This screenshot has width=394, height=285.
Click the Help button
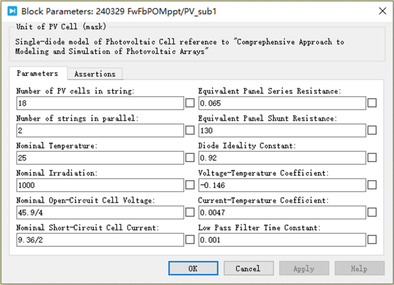click(359, 268)
